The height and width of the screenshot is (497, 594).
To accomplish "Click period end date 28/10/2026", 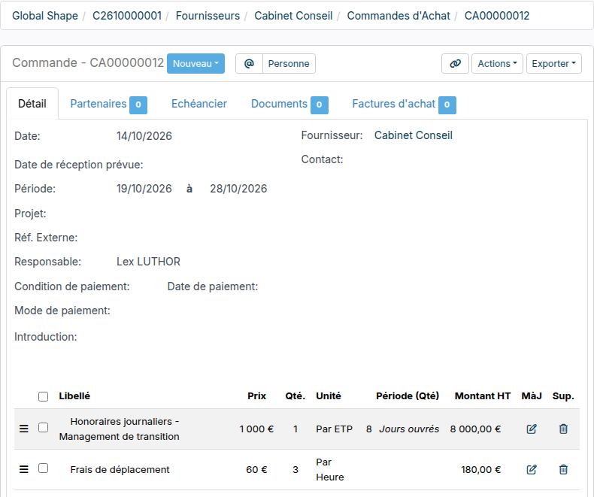I will [x=238, y=189].
